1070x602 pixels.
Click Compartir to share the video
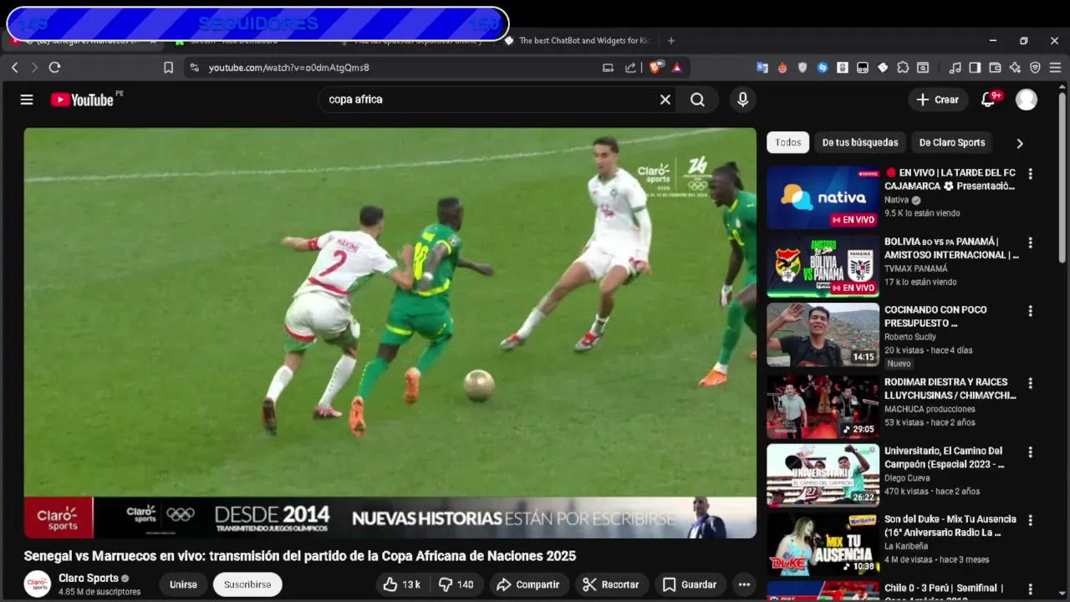pos(527,584)
